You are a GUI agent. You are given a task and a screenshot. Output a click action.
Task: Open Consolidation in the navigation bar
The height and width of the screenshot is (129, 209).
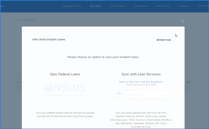(118, 6)
